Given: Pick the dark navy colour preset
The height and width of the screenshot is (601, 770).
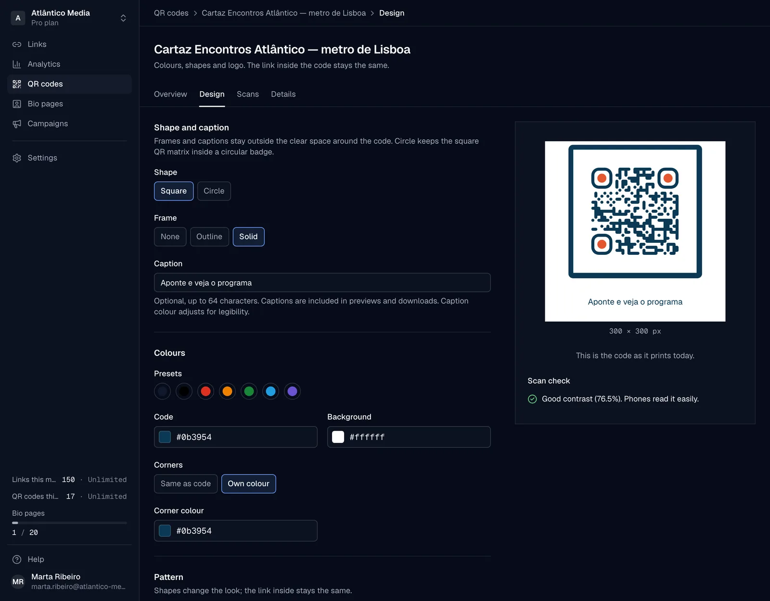Looking at the screenshot, I should [x=163, y=391].
